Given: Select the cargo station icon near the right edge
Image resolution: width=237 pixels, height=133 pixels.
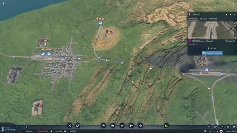Looking at the screenshot, I should pos(207,70).
